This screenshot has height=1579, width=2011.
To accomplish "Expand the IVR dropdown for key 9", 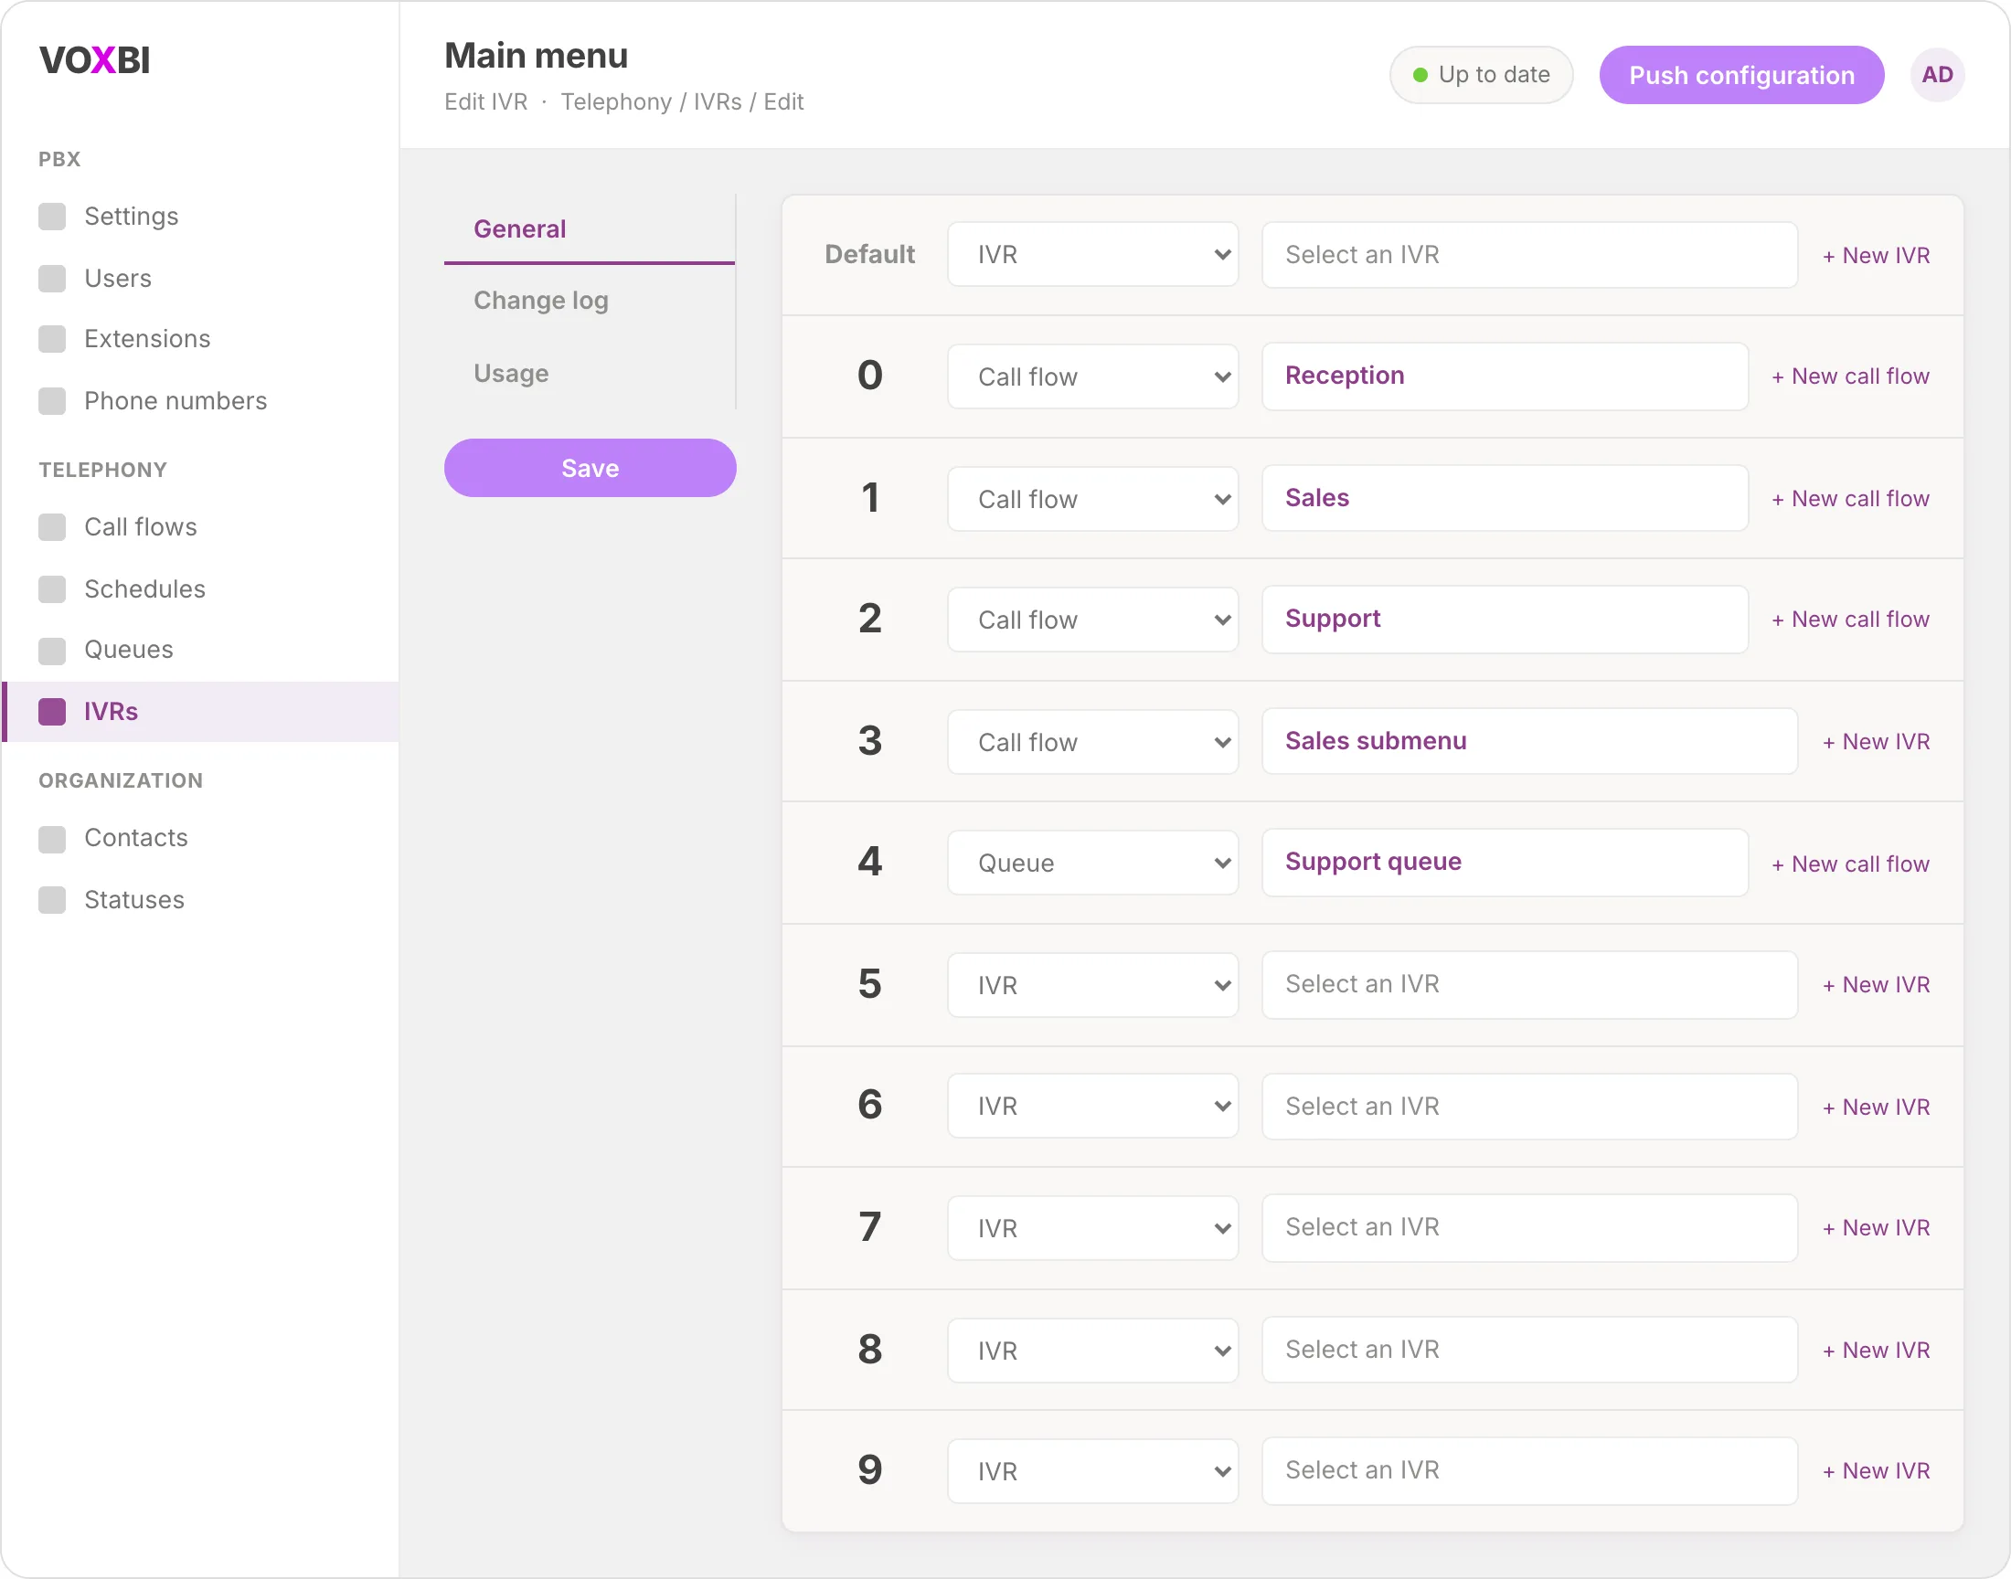I will [1093, 1471].
